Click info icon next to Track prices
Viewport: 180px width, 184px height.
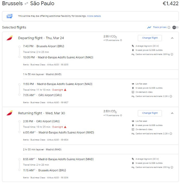click(169, 27)
